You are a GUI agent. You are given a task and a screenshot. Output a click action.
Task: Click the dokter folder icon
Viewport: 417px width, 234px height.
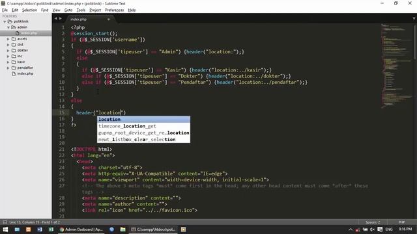pos(14,51)
